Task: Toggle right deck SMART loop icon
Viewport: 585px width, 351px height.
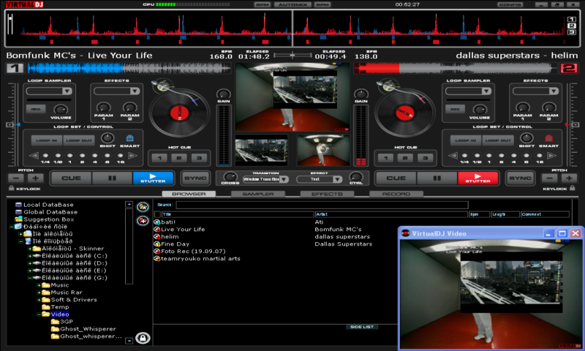Action: point(548,138)
